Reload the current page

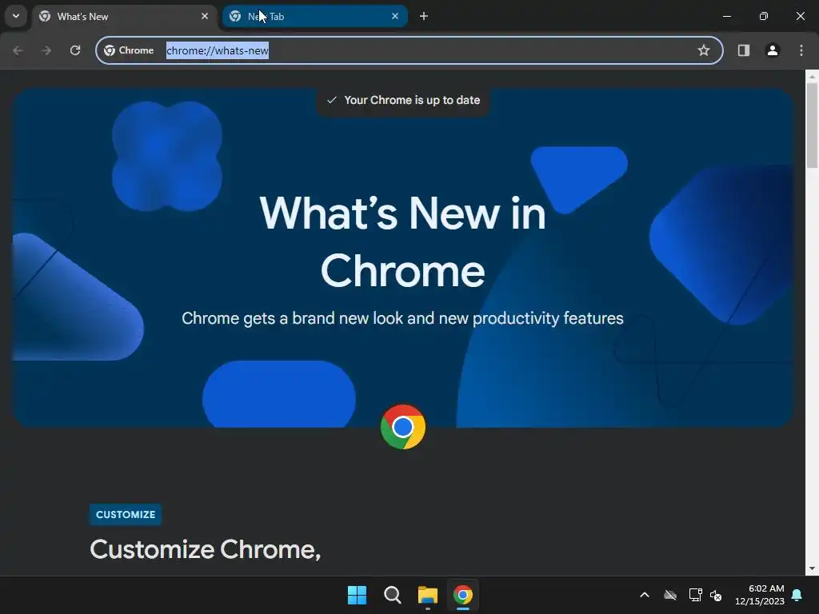[x=75, y=50]
